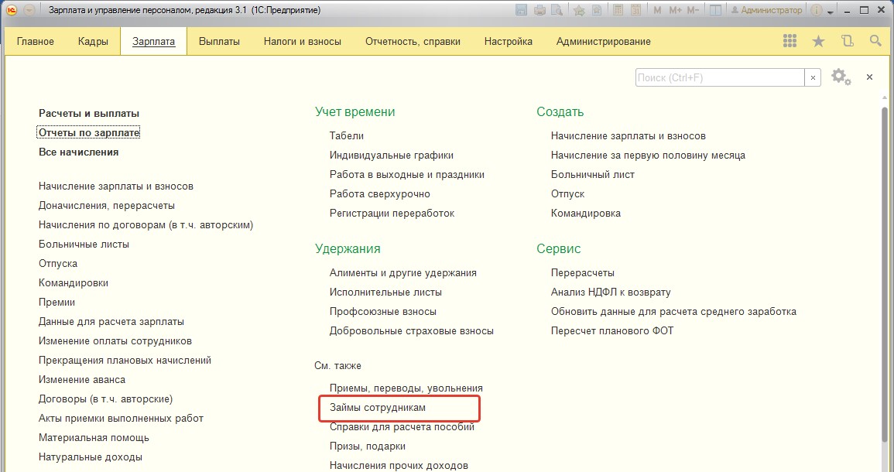The width and height of the screenshot is (894, 472).
Task: Focus the Поиск (Ctrl+F) search field
Action: 720,77
